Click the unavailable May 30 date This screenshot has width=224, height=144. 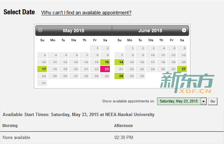tap(105, 76)
